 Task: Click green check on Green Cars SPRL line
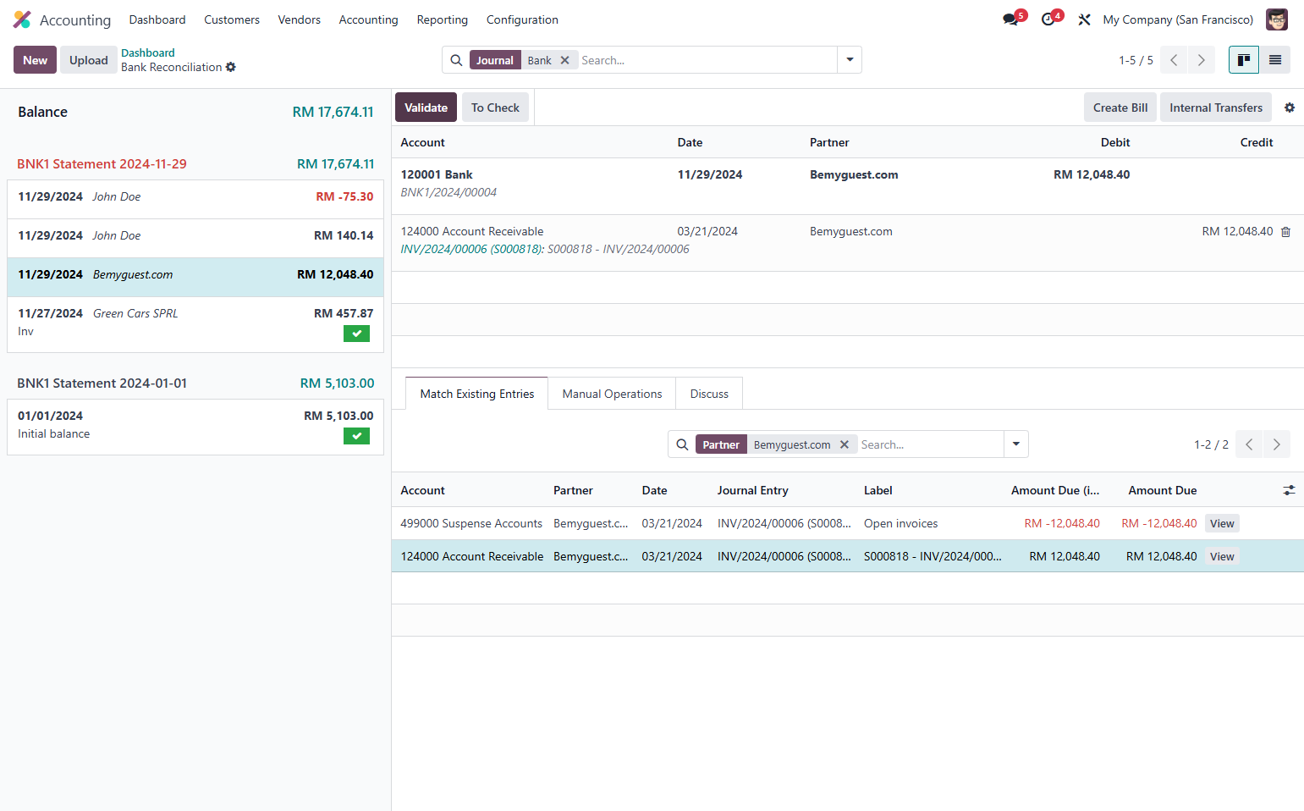pyautogui.click(x=356, y=334)
